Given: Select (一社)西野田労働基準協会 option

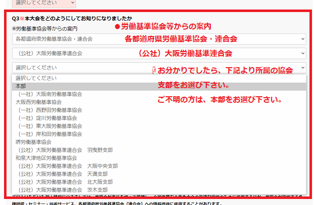Looking at the screenshot, I should click(159, 110).
